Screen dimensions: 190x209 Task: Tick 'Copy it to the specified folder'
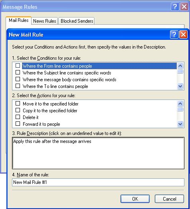pyautogui.click(x=18, y=110)
